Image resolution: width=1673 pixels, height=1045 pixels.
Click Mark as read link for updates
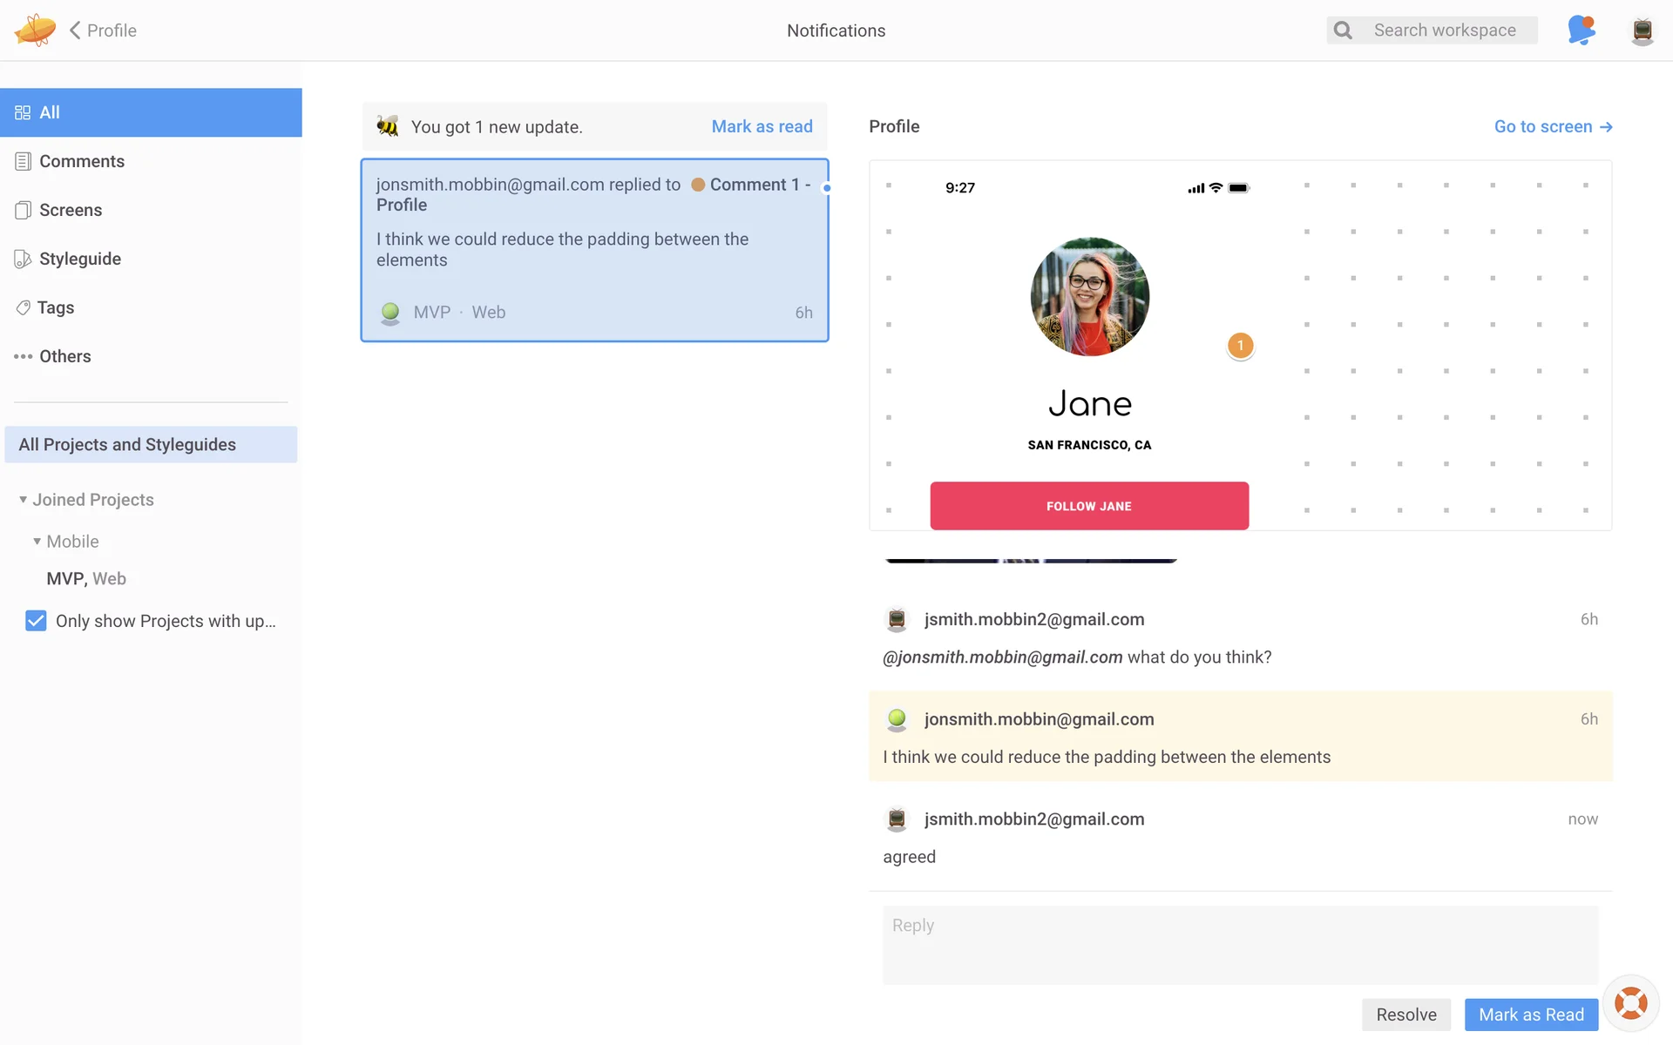click(762, 126)
